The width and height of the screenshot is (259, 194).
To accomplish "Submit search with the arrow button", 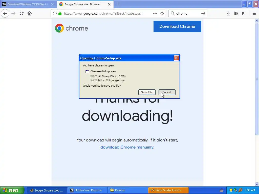I will 203,13.
